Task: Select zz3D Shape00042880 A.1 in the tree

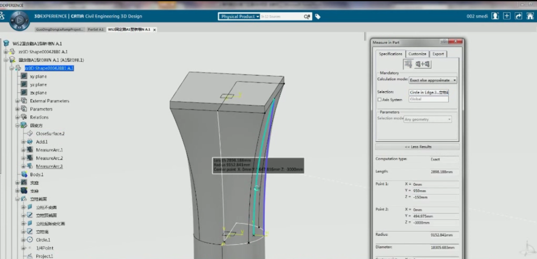Action: click(x=43, y=52)
